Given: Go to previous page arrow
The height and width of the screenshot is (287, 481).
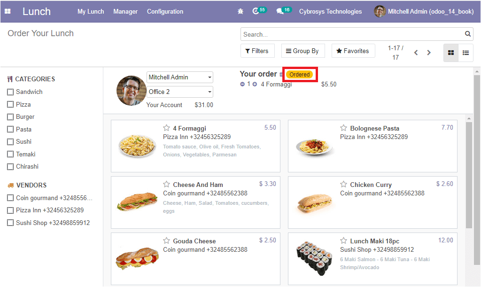Looking at the screenshot, I should click(416, 53).
